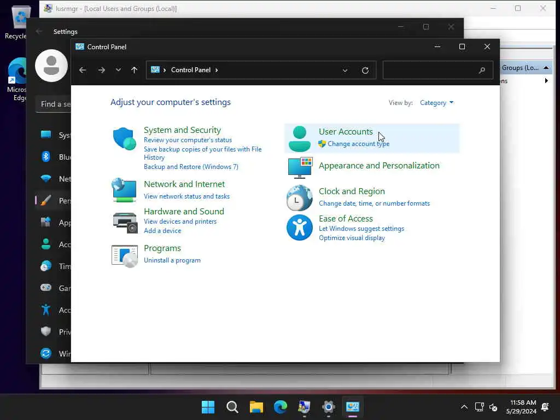Open the Programs category link
The width and height of the screenshot is (560, 420).
[x=162, y=248]
